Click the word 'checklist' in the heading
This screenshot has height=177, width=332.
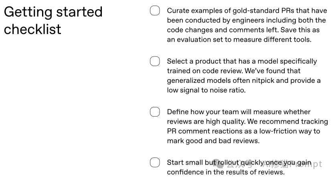tap(32, 29)
